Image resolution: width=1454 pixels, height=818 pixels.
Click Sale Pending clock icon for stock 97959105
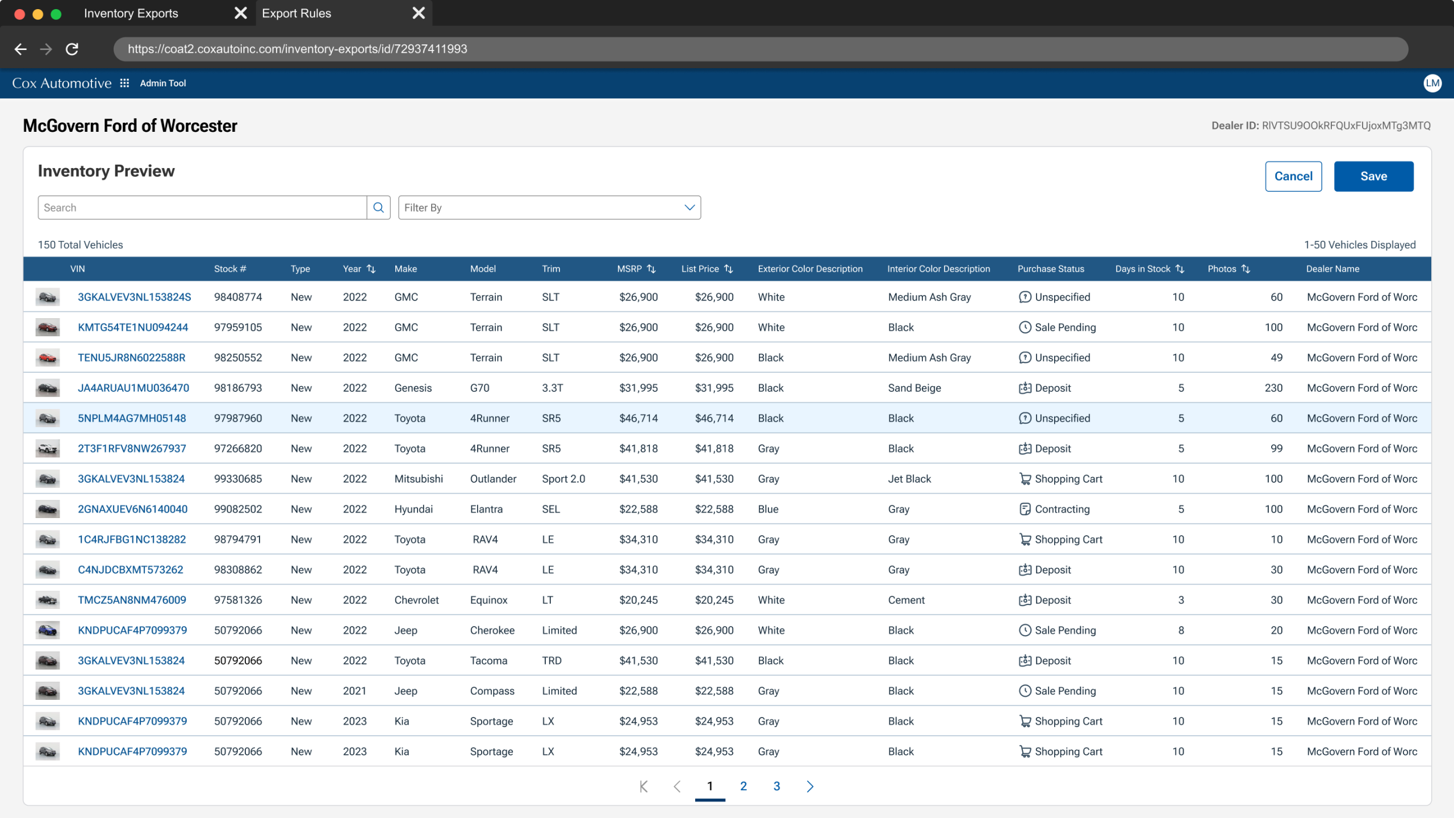click(x=1025, y=327)
